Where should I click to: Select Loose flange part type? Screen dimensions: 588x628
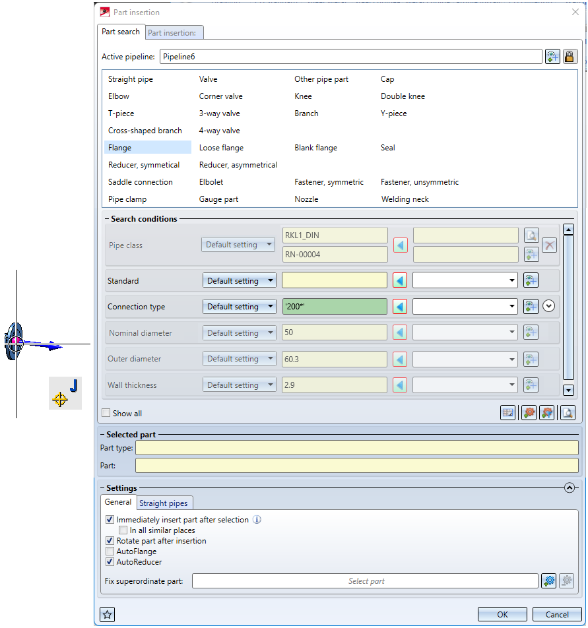click(221, 147)
